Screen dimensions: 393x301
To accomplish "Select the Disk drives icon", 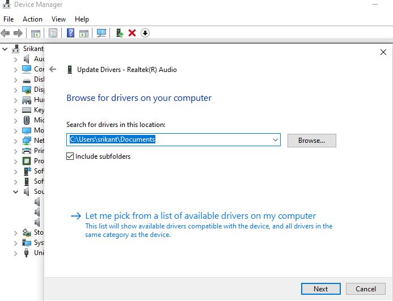I will click(x=27, y=80).
